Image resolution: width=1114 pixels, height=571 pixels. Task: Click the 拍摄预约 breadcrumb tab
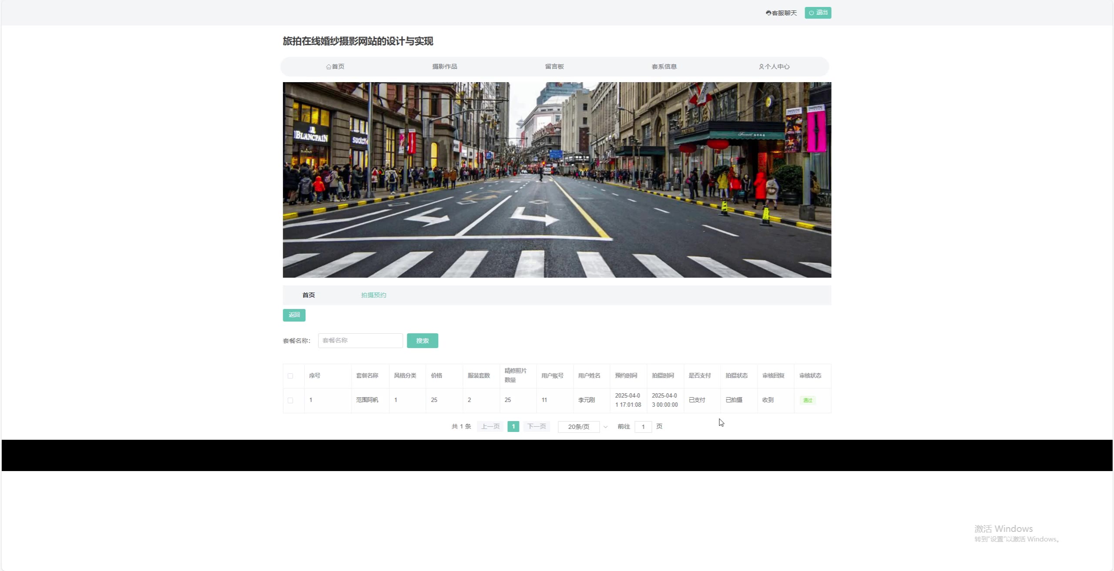coord(373,295)
